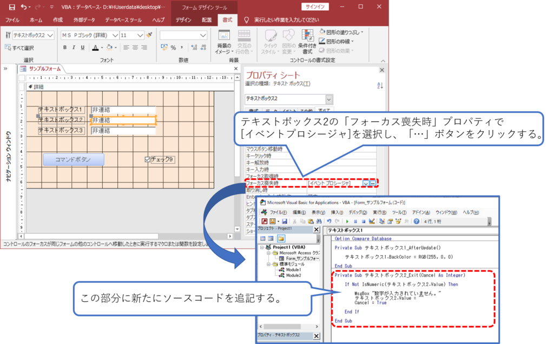Apply percent number format
554x344 pixels.
coord(173,48)
